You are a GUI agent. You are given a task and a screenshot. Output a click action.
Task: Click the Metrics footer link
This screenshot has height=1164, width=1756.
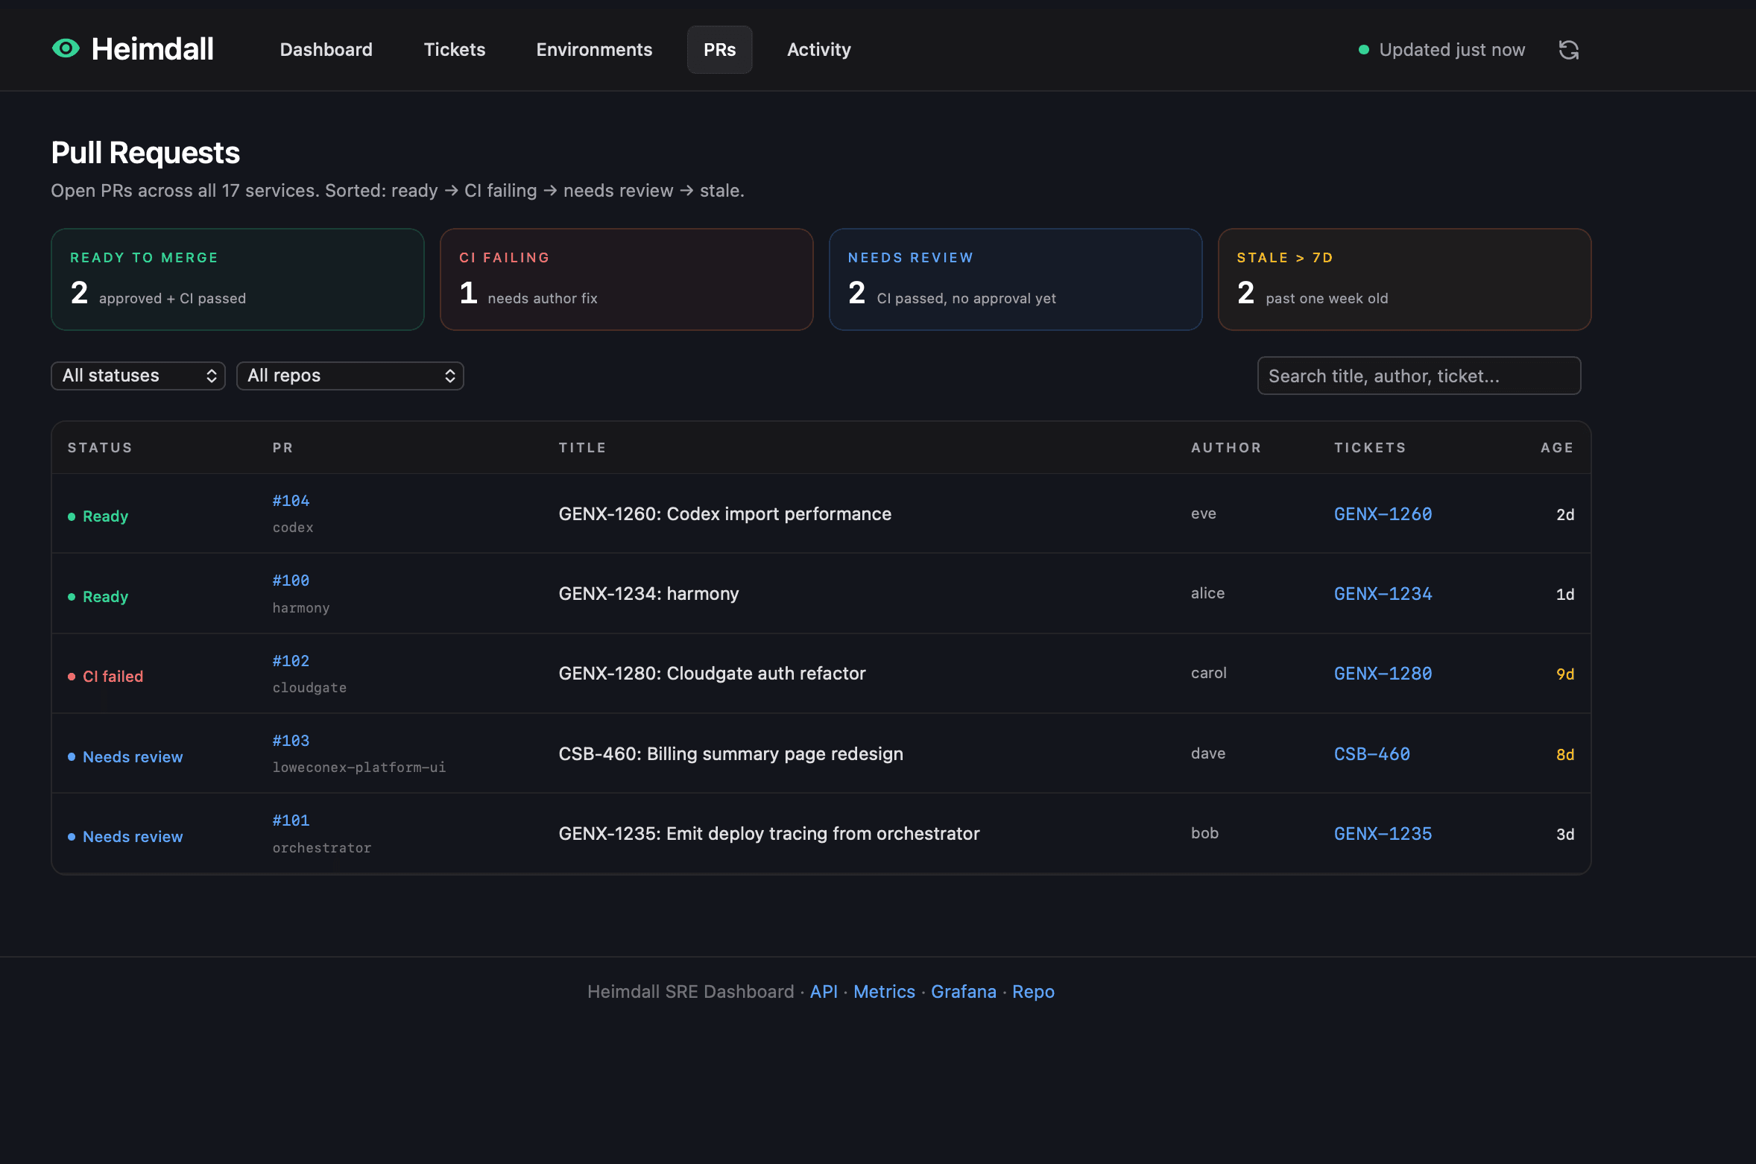point(884,992)
